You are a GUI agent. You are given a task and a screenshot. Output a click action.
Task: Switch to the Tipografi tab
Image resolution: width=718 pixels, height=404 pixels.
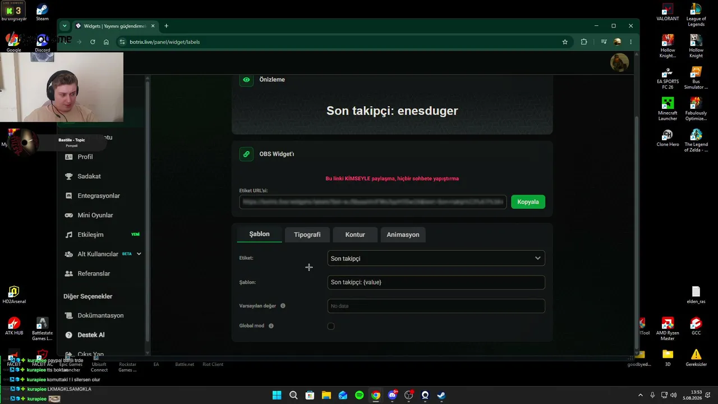point(307,235)
